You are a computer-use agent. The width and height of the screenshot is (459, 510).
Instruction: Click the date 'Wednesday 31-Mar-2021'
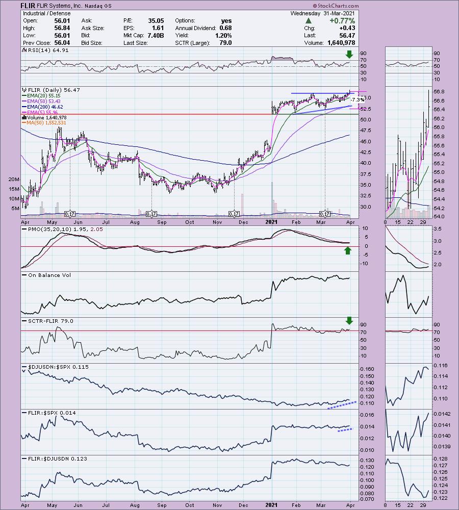pyautogui.click(x=322, y=13)
